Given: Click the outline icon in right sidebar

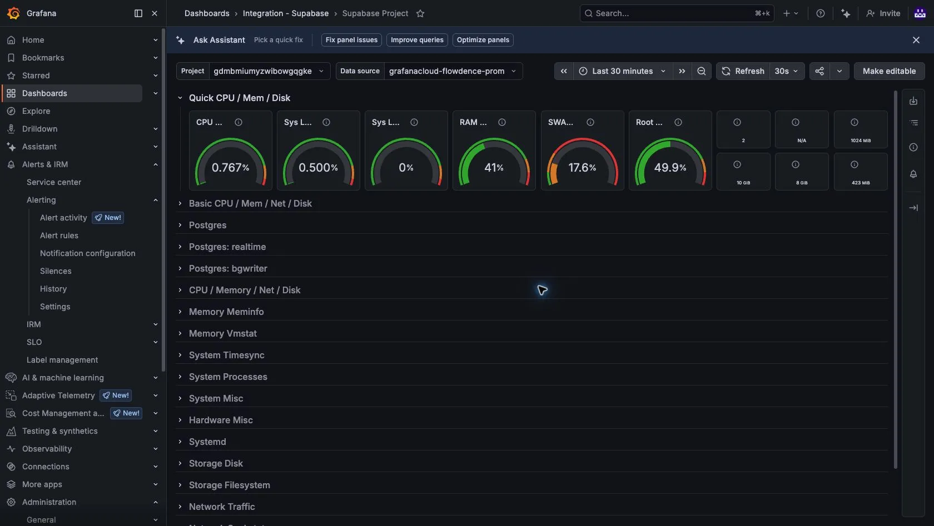Looking at the screenshot, I should tap(913, 123).
